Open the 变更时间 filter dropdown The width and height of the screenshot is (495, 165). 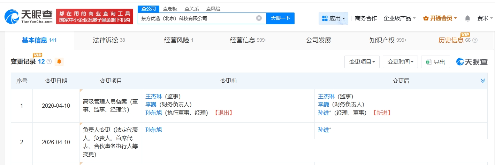coord(400,62)
